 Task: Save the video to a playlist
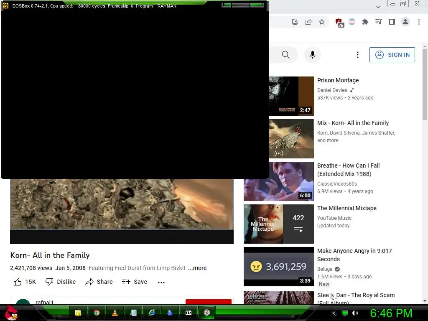[135, 282]
